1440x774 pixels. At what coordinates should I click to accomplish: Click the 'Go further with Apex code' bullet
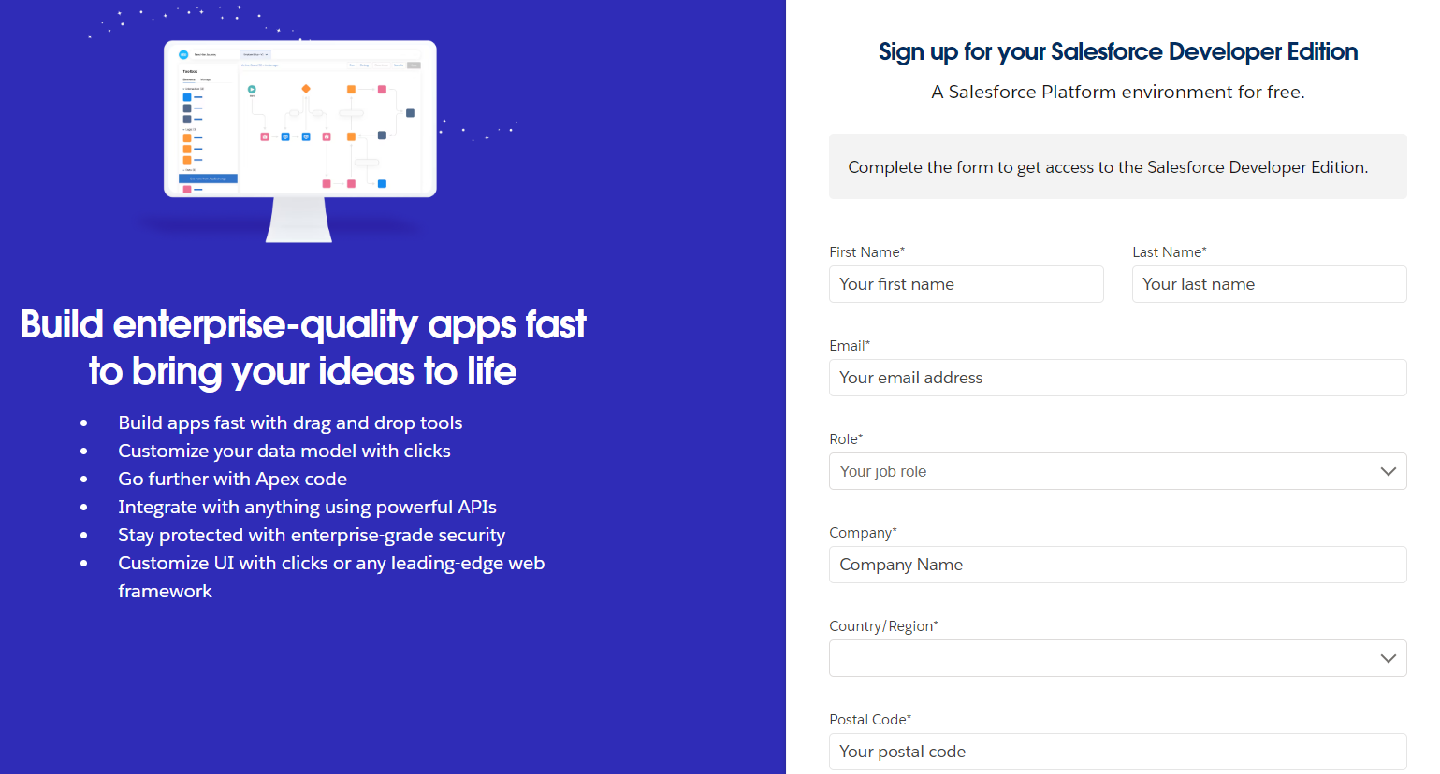[x=232, y=479]
